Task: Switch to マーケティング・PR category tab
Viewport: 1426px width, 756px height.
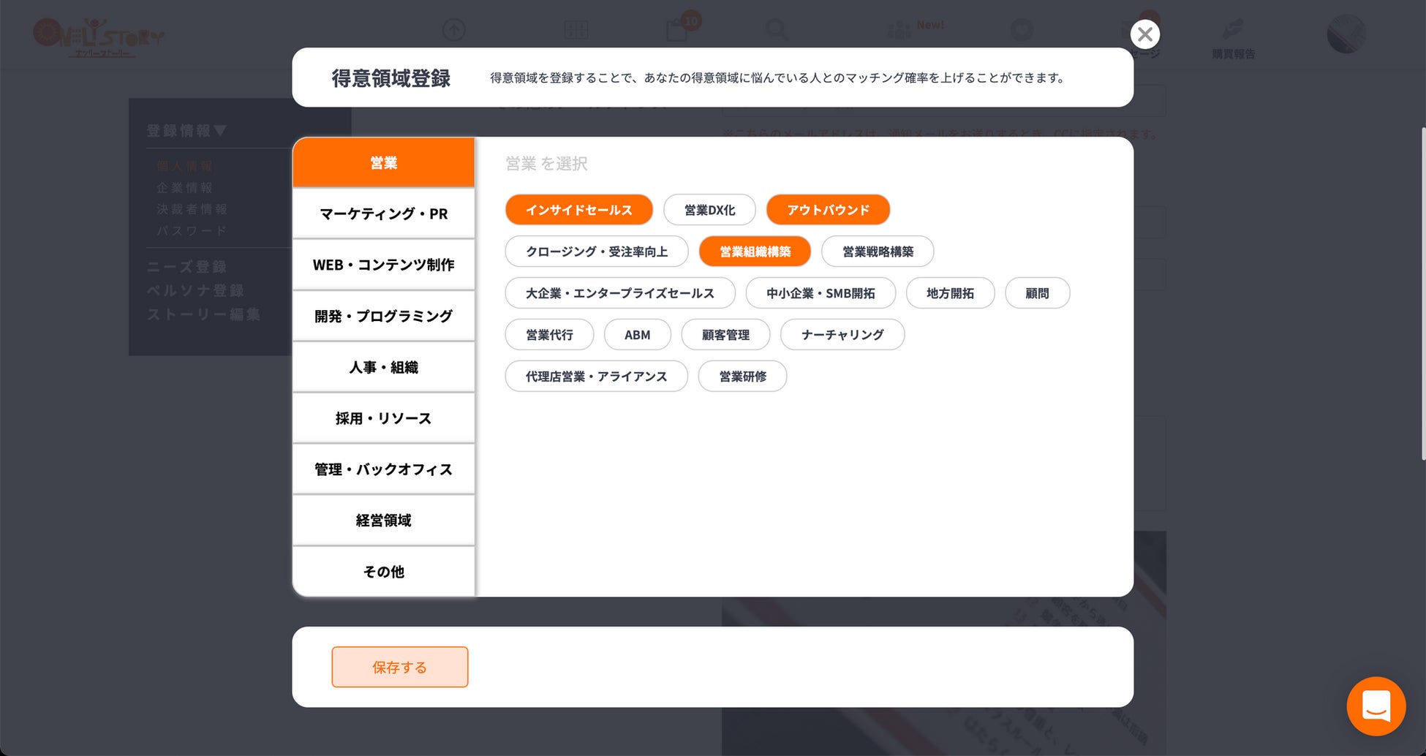Action: 383,213
